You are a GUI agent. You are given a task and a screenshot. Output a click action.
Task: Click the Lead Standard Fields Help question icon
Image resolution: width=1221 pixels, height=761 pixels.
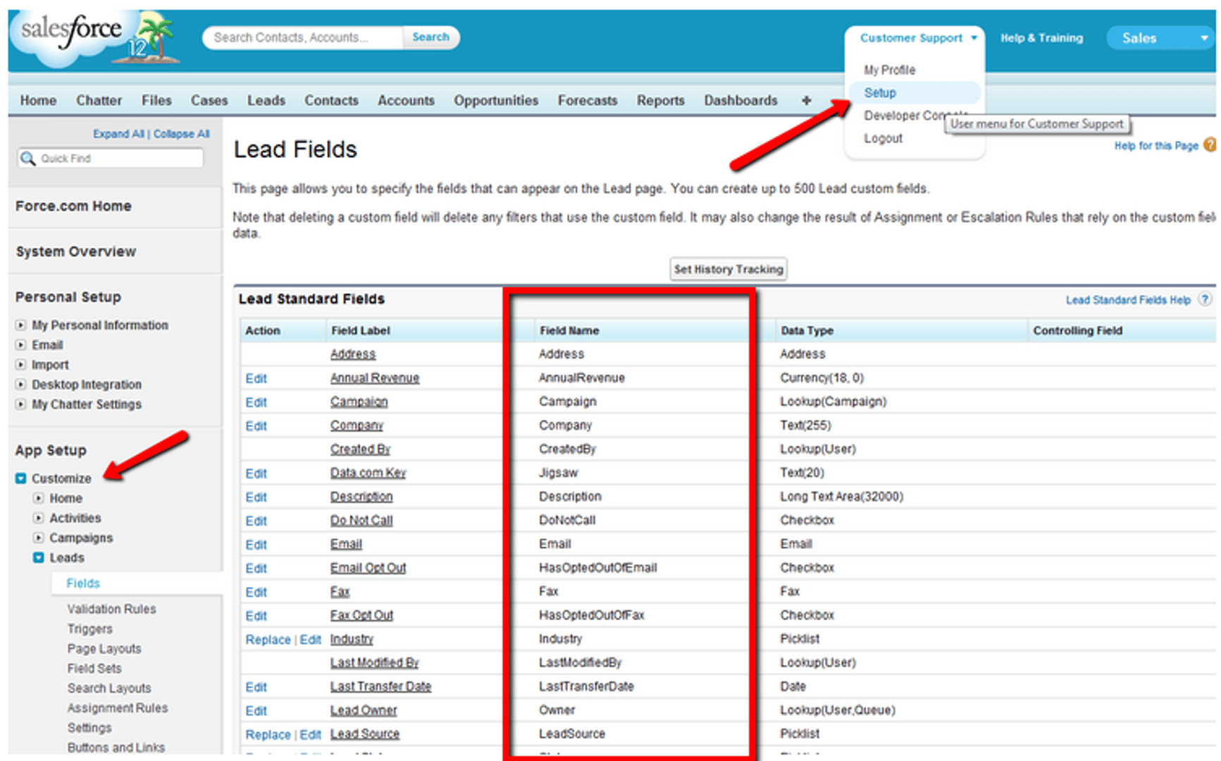[x=1205, y=299]
